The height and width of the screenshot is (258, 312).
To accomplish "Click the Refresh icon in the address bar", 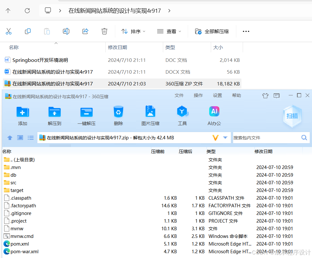I will 27,10.
